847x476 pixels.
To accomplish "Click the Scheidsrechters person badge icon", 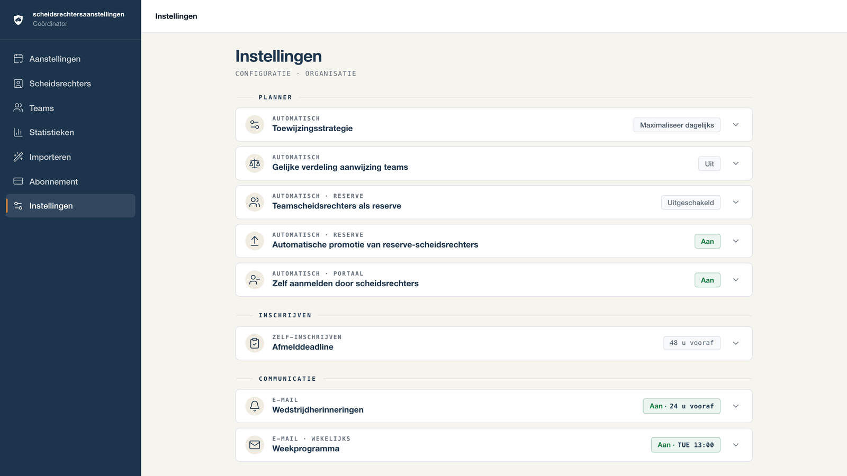I will tap(18, 84).
